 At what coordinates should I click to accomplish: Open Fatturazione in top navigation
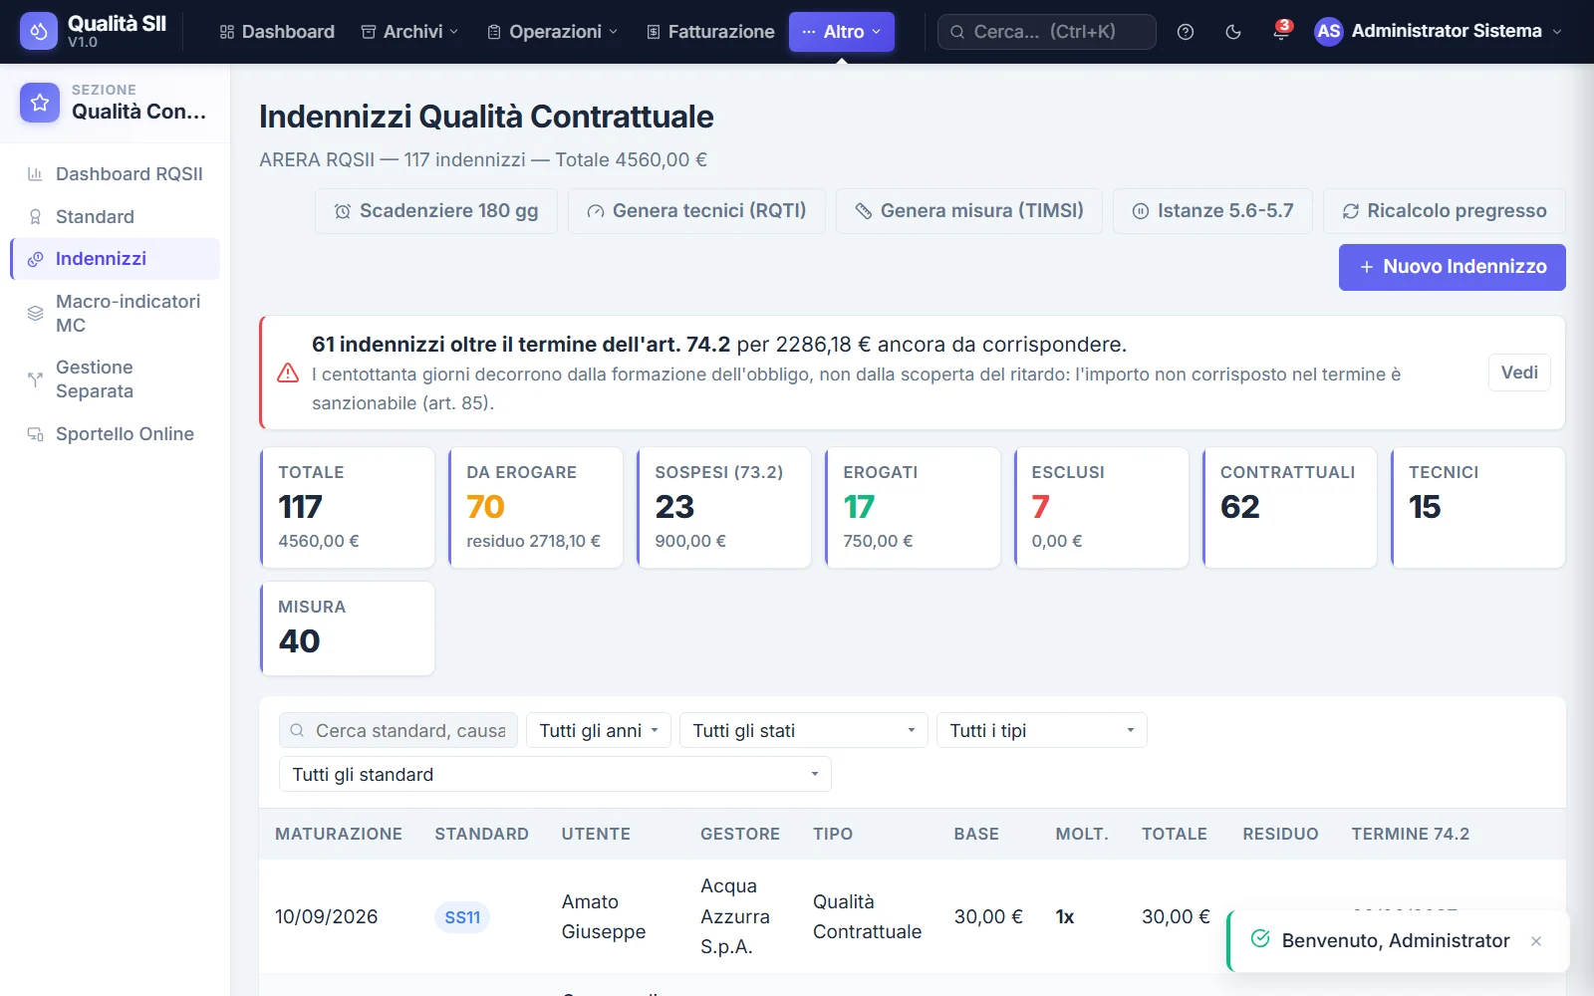pyautogui.click(x=710, y=32)
